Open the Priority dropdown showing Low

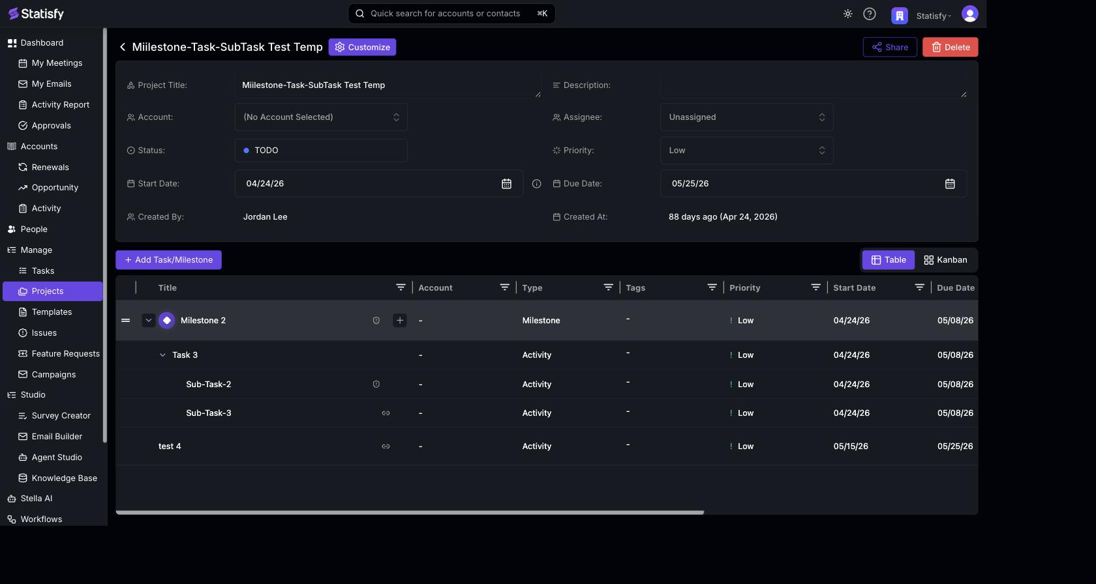(746, 151)
